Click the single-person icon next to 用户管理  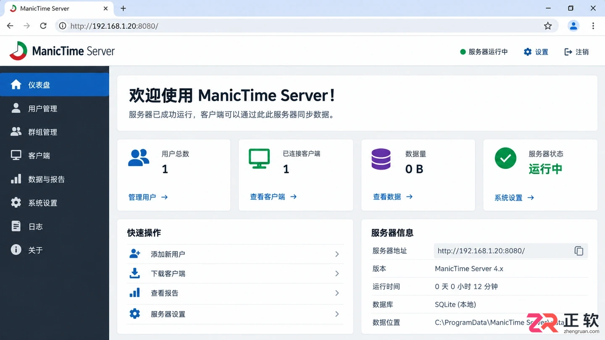pos(16,108)
